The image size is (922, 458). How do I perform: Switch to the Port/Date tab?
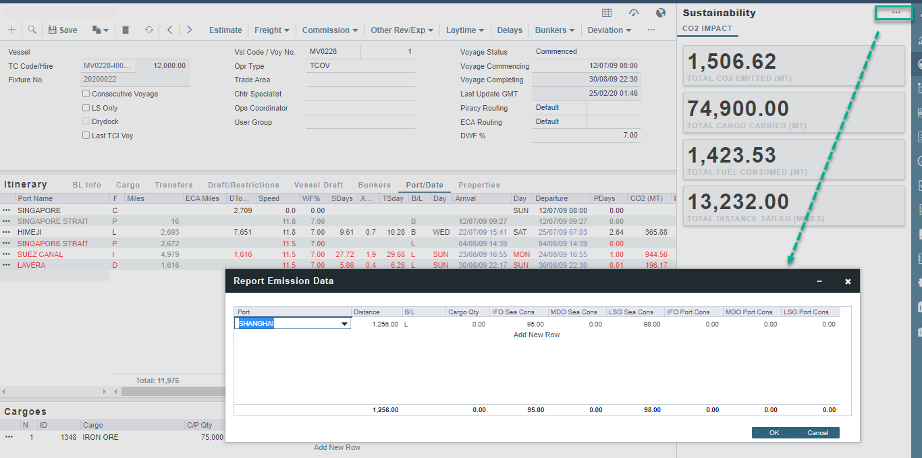pyautogui.click(x=425, y=184)
